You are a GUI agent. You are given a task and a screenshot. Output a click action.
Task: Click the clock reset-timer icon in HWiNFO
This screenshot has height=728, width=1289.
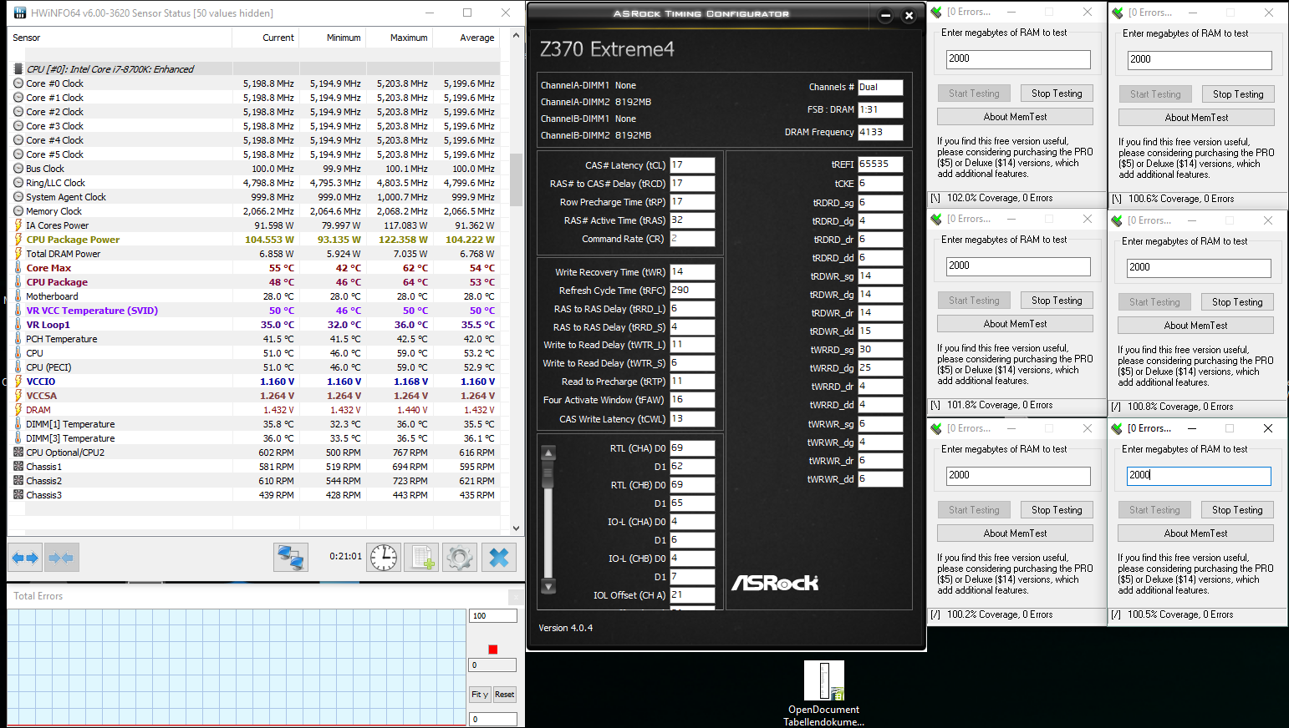point(385,558)
